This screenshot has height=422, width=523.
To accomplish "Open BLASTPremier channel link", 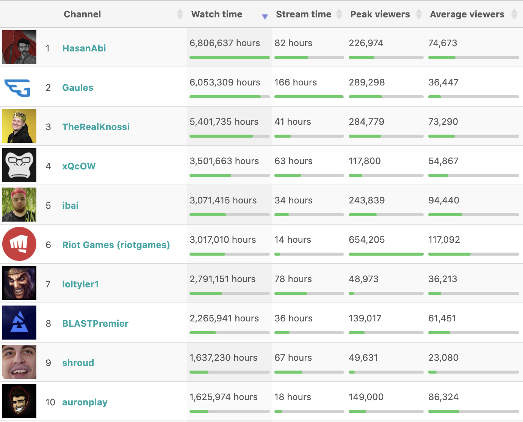I will [96, 324].
